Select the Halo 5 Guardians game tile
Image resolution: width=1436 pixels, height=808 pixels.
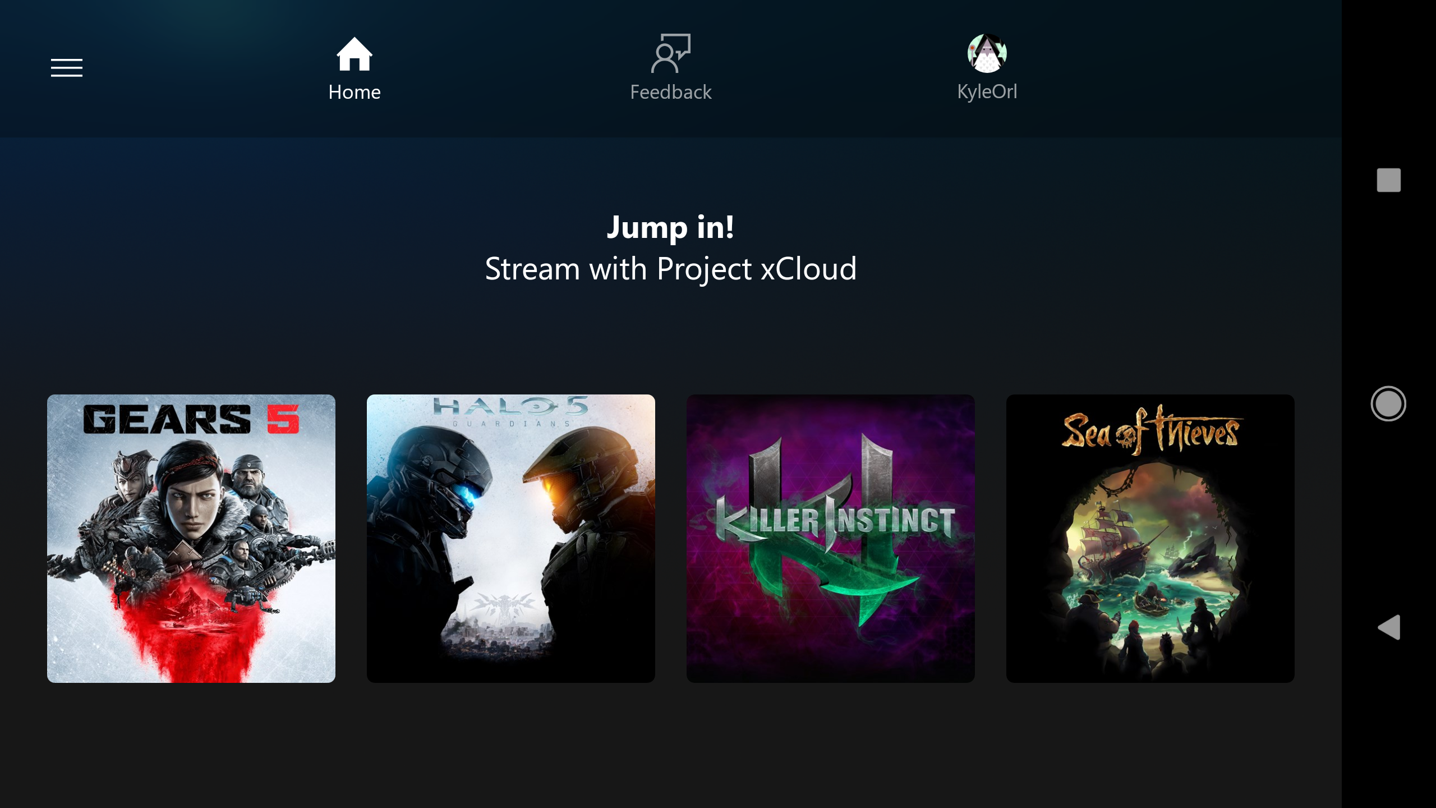[511, 538]
